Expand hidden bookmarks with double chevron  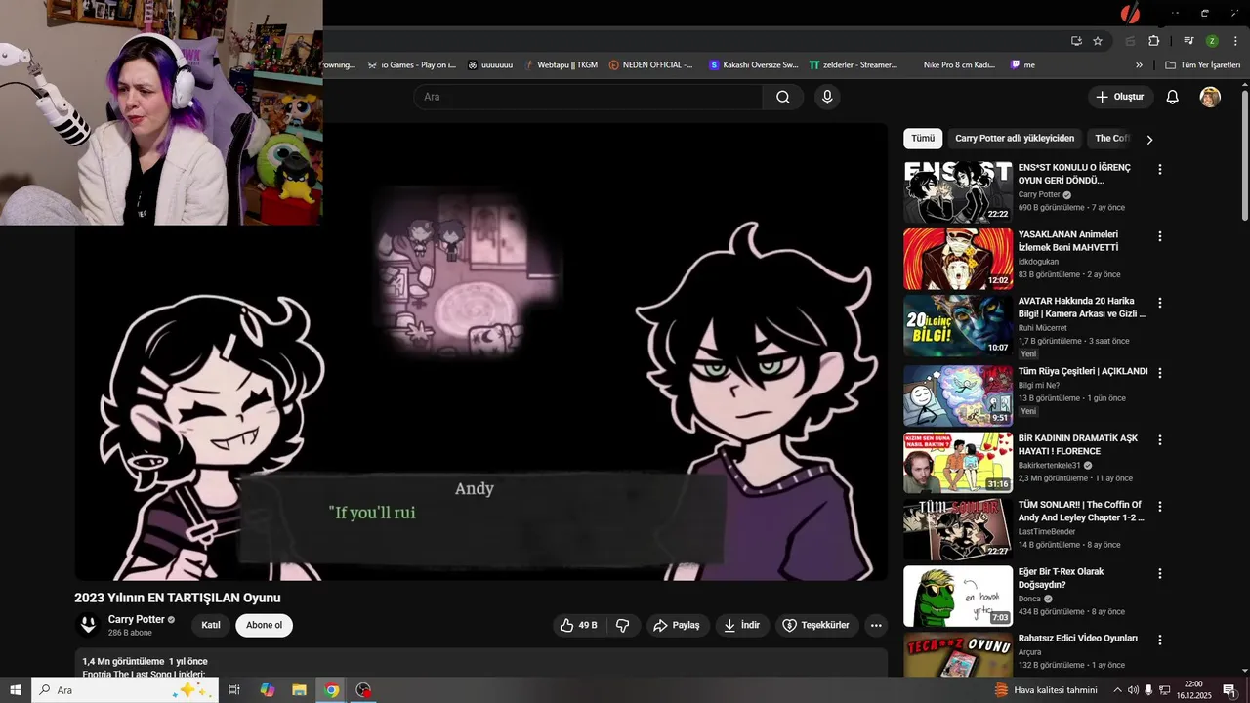pyautogui.click(x=1139, y=65)
